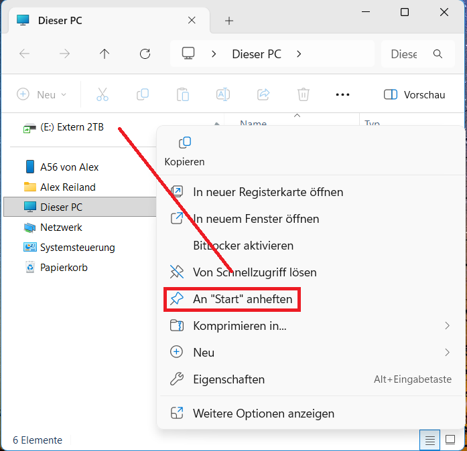Click the Dieser PC tab title
The height and width of the screenshot is (451, 467).
click(60, 20)
